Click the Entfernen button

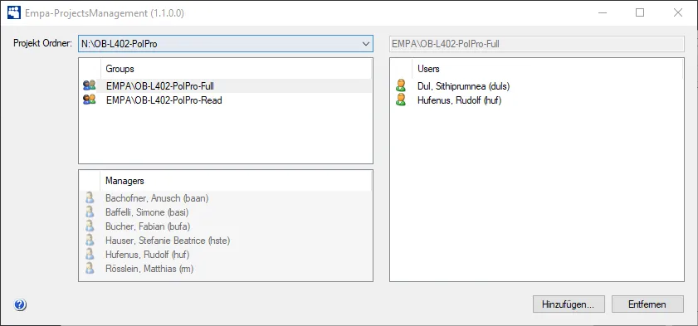647,304
